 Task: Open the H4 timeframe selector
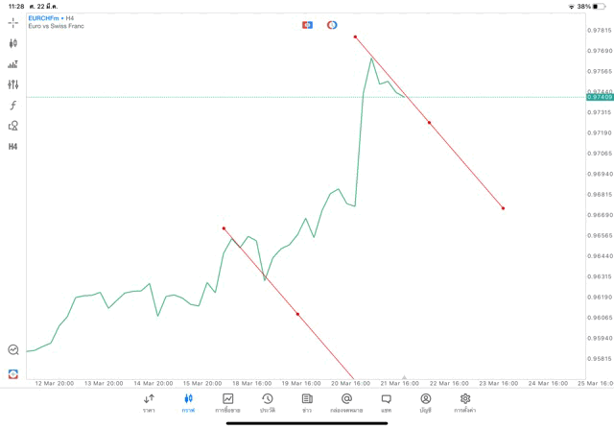click(13, 147)
